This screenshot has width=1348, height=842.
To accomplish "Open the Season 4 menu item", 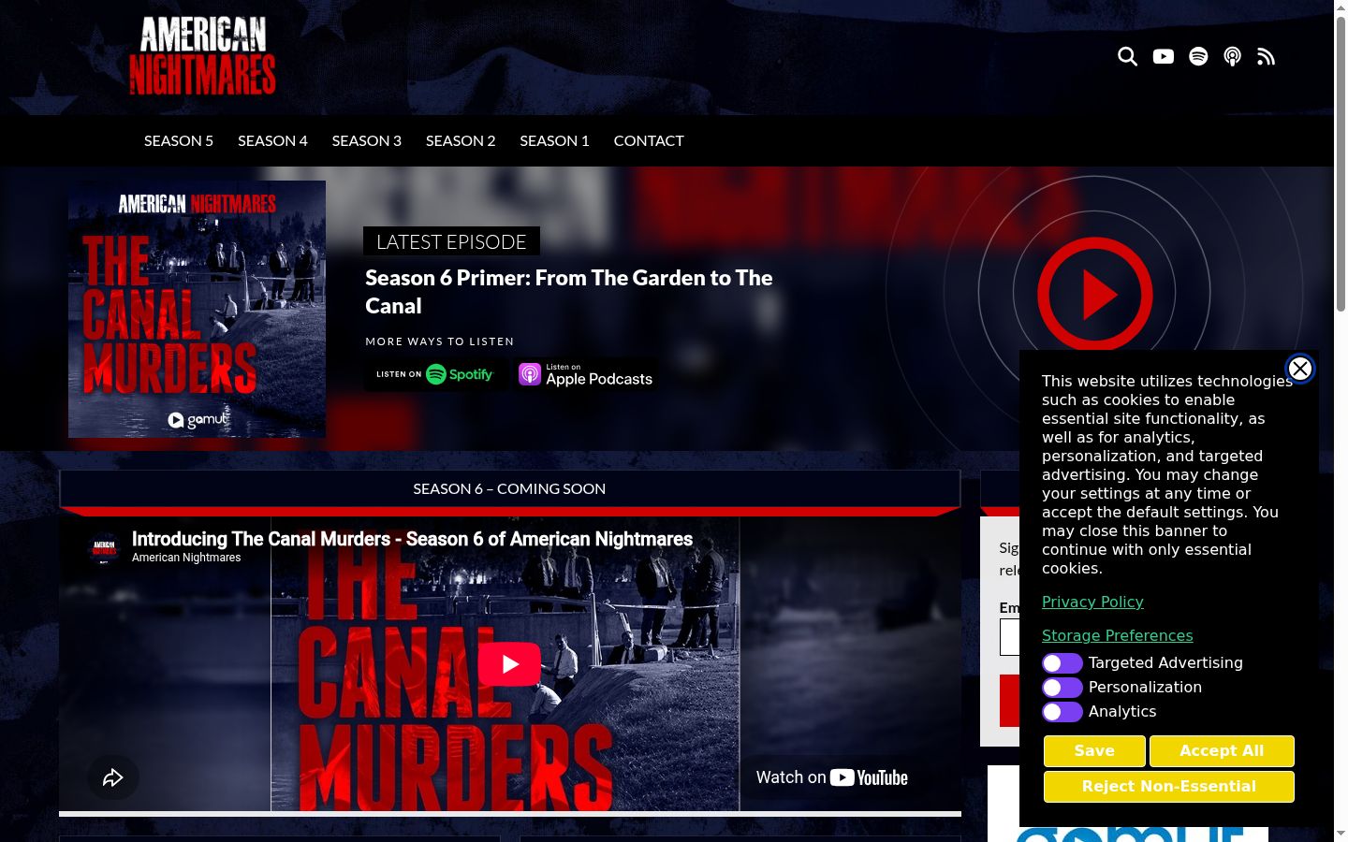I will (272, 140).
